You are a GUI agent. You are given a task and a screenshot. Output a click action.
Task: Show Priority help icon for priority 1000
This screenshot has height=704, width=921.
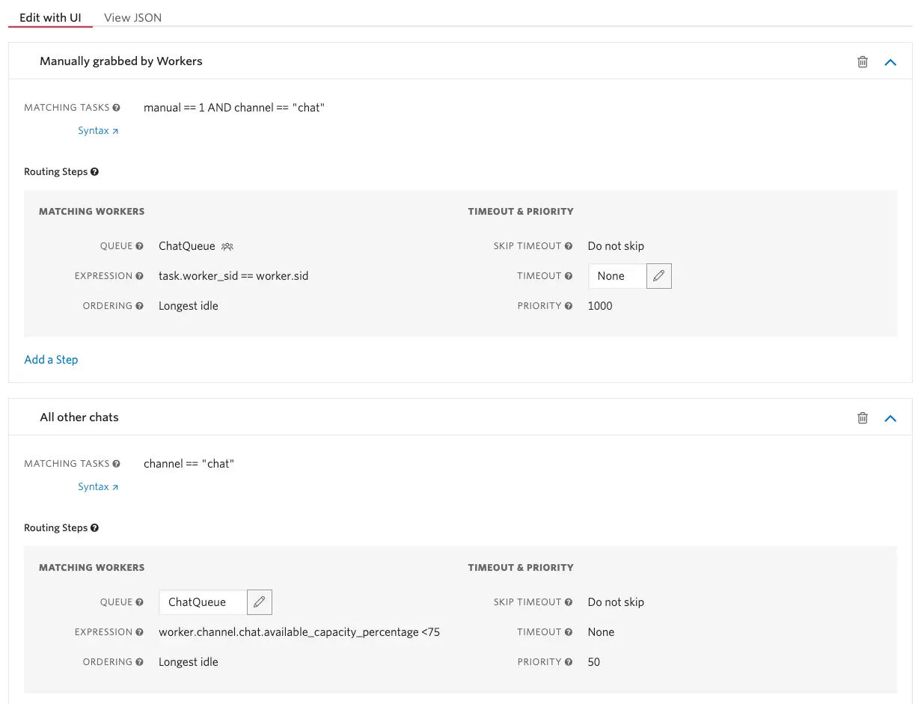point(569,306)
